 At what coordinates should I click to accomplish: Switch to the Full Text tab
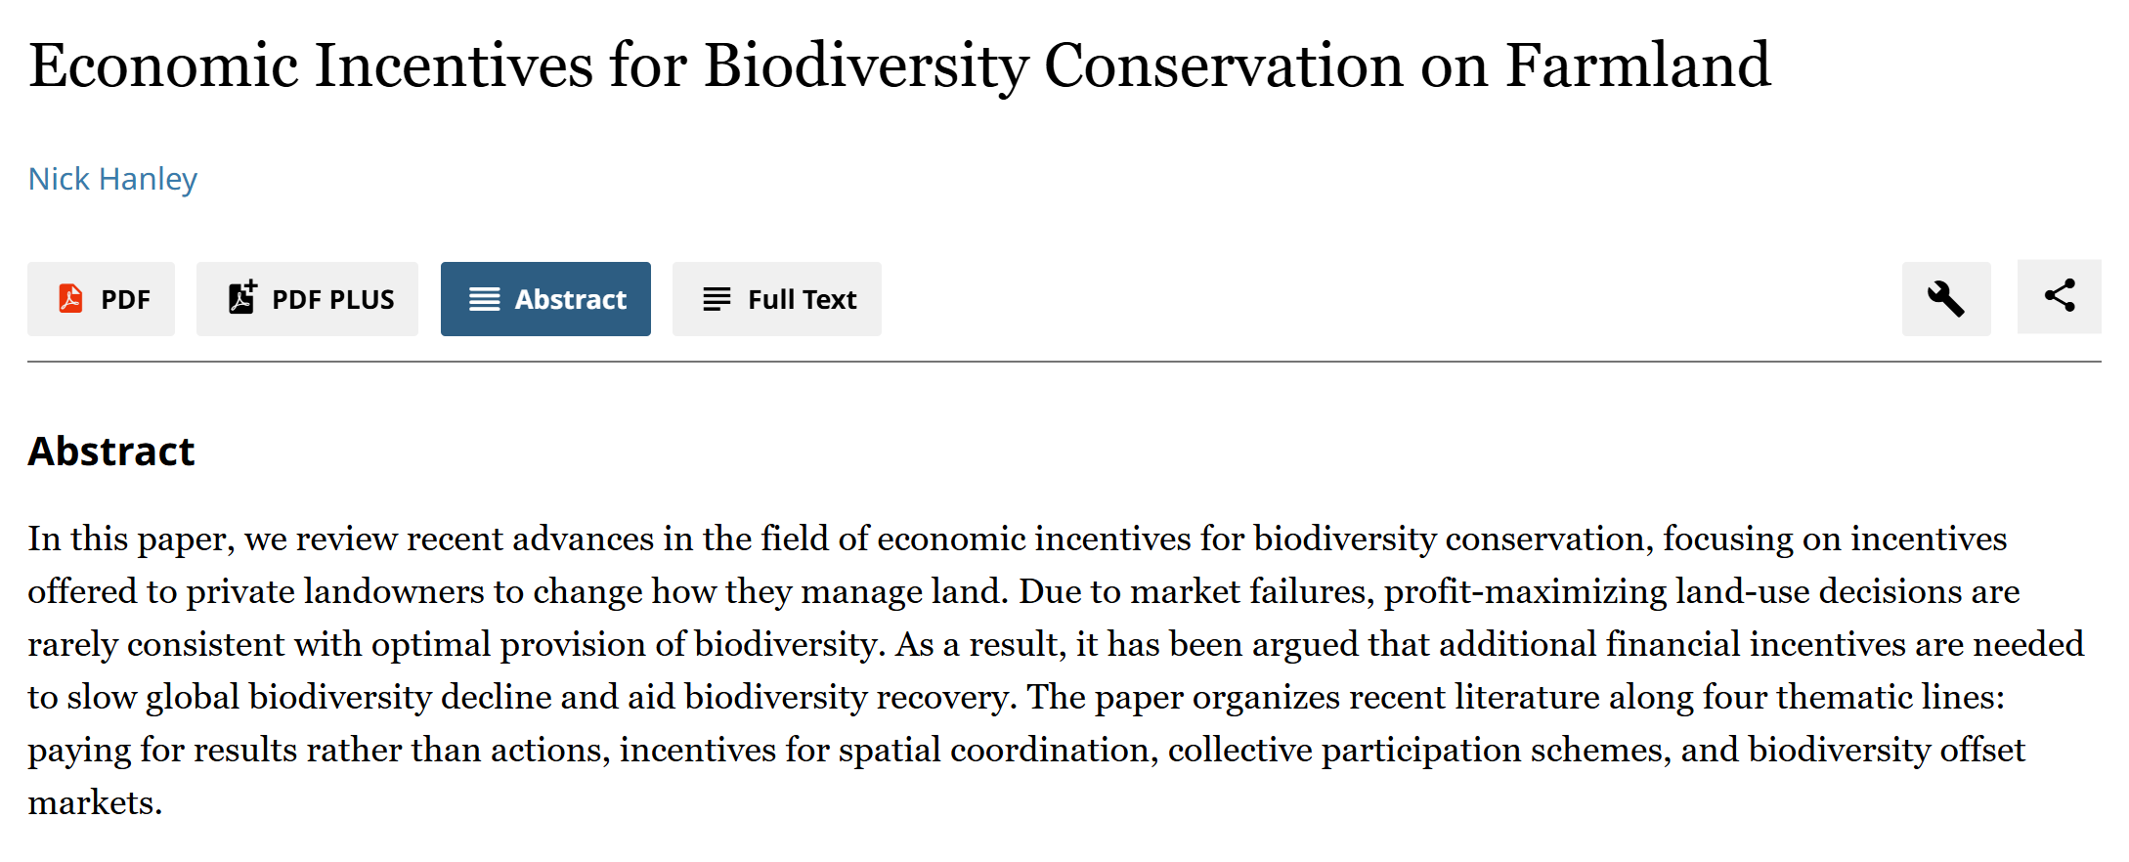point(777,299)
